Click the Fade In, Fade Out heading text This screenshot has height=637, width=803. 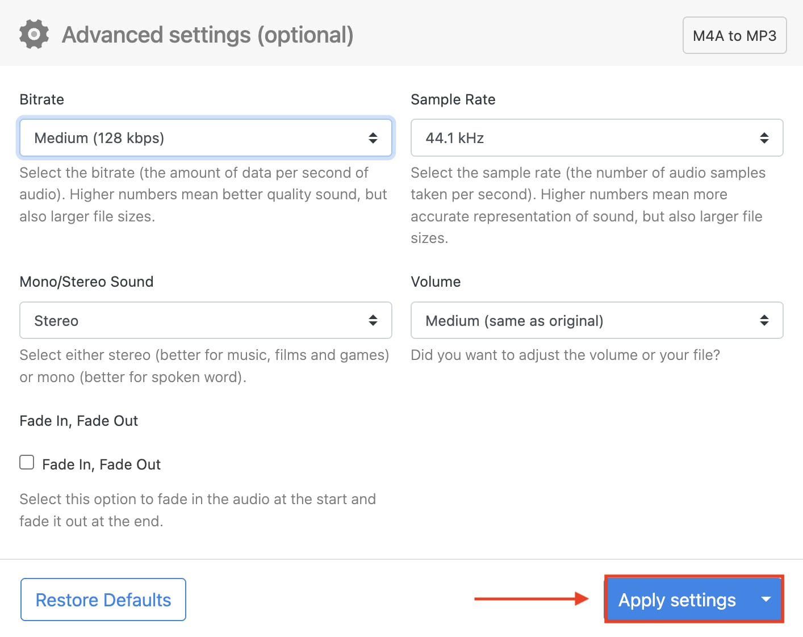79,421
